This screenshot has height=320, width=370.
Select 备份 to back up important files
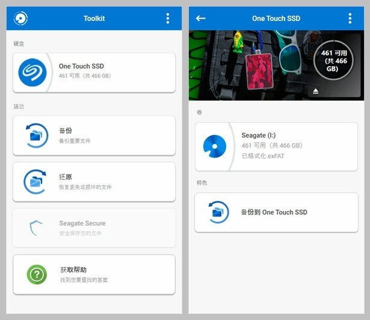tap(108, 135)
